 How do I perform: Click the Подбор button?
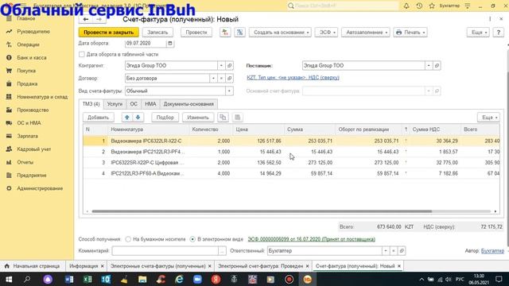165,118
